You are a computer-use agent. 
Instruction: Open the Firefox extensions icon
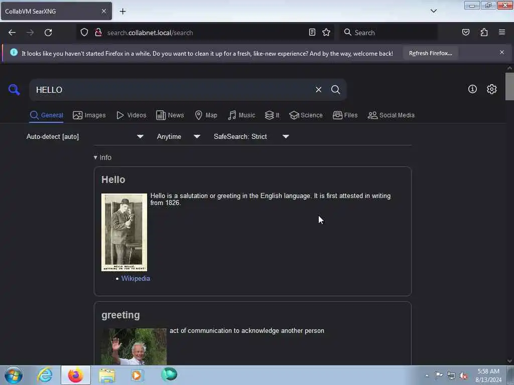[484, 32]
